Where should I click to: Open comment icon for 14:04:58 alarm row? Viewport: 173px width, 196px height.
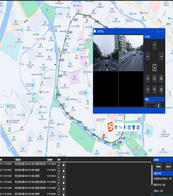59,165
